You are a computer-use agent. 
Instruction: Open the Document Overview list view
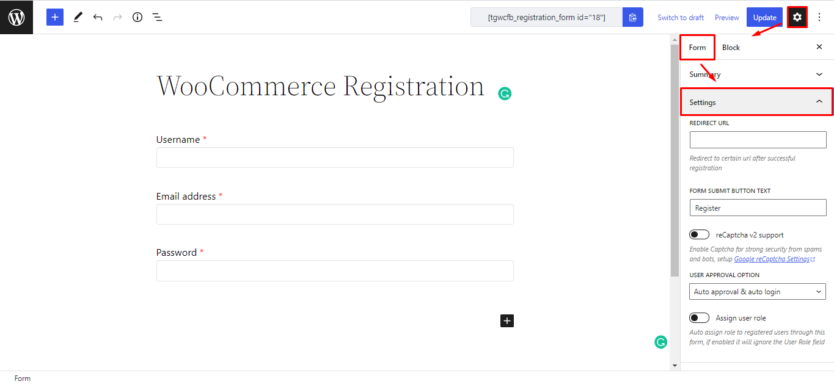coord(157,16)
